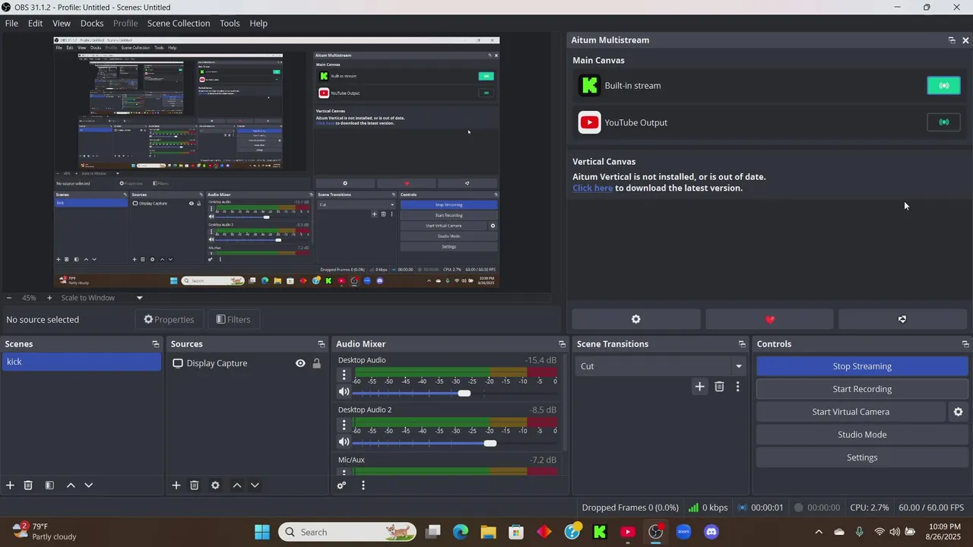Open the View menu
Viewport: 973px width, 547px height.
tap(62, 23)
